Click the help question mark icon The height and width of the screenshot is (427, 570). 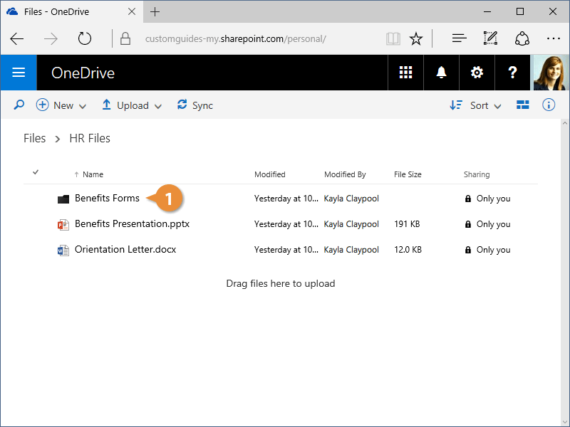512,73
